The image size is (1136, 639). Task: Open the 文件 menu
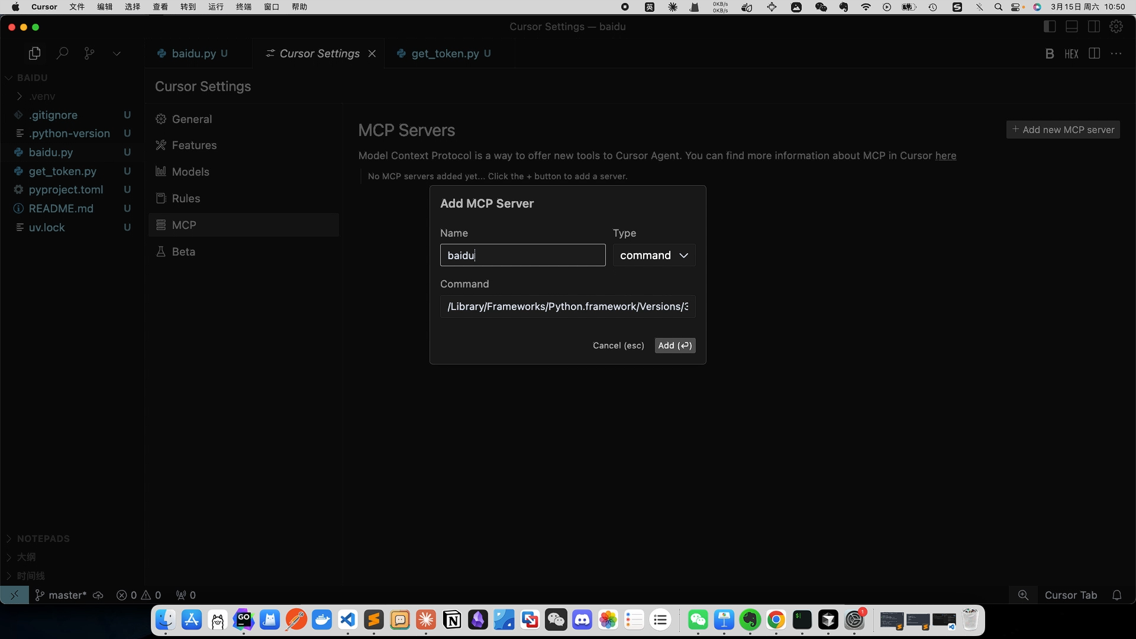pos(77,7)
